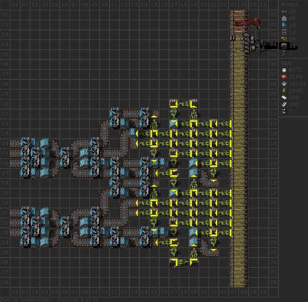Select the inserter at column 18 row 26
This screenshot has height=302, width=308.
183,262
